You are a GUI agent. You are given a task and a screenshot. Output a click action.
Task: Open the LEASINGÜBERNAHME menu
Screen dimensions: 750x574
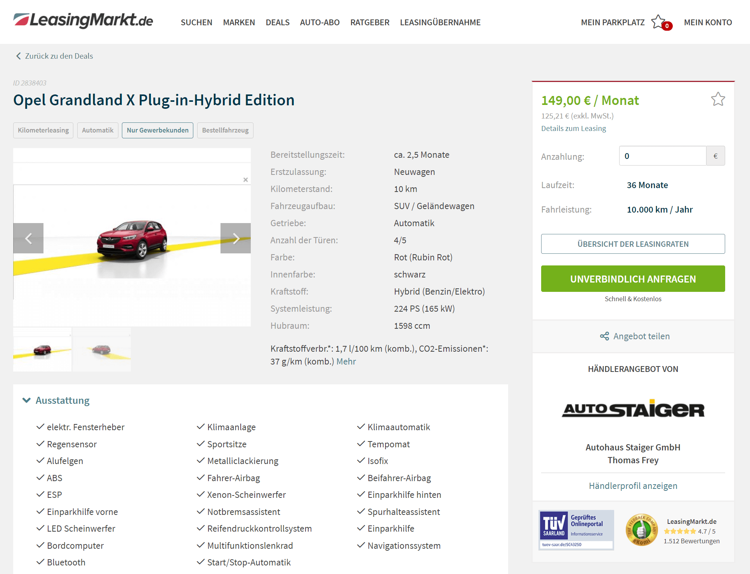pyautogui.click(x=440, y=23)
